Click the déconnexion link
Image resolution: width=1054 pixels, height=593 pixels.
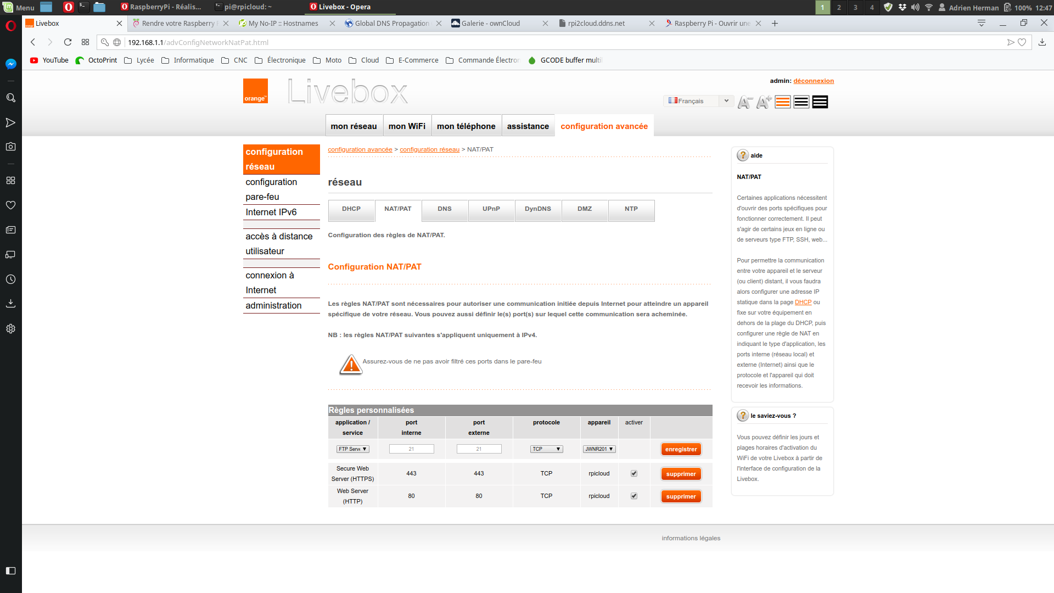[x=814, y=81]
